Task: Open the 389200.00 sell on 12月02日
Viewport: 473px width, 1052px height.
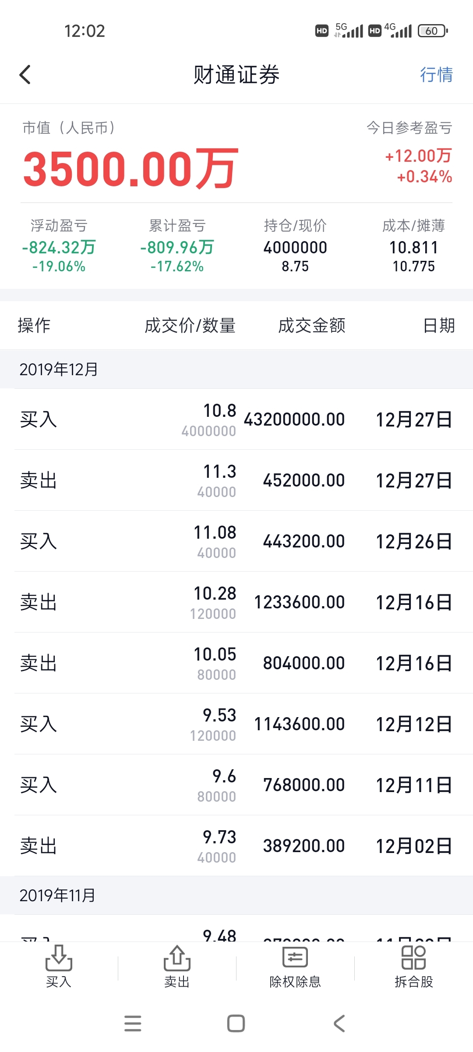Action: click(236, 846)
